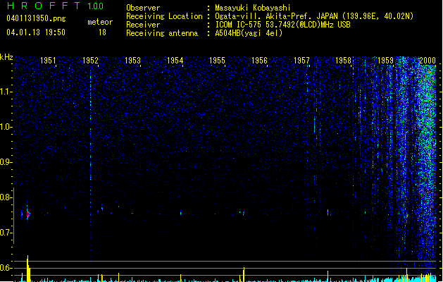This screenshot has height=282, width=443.
Task: Select antenna text A504HB(yagi 4el)
Action: 249,33
